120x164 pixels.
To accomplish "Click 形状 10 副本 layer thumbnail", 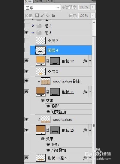I will pos(41,158).
